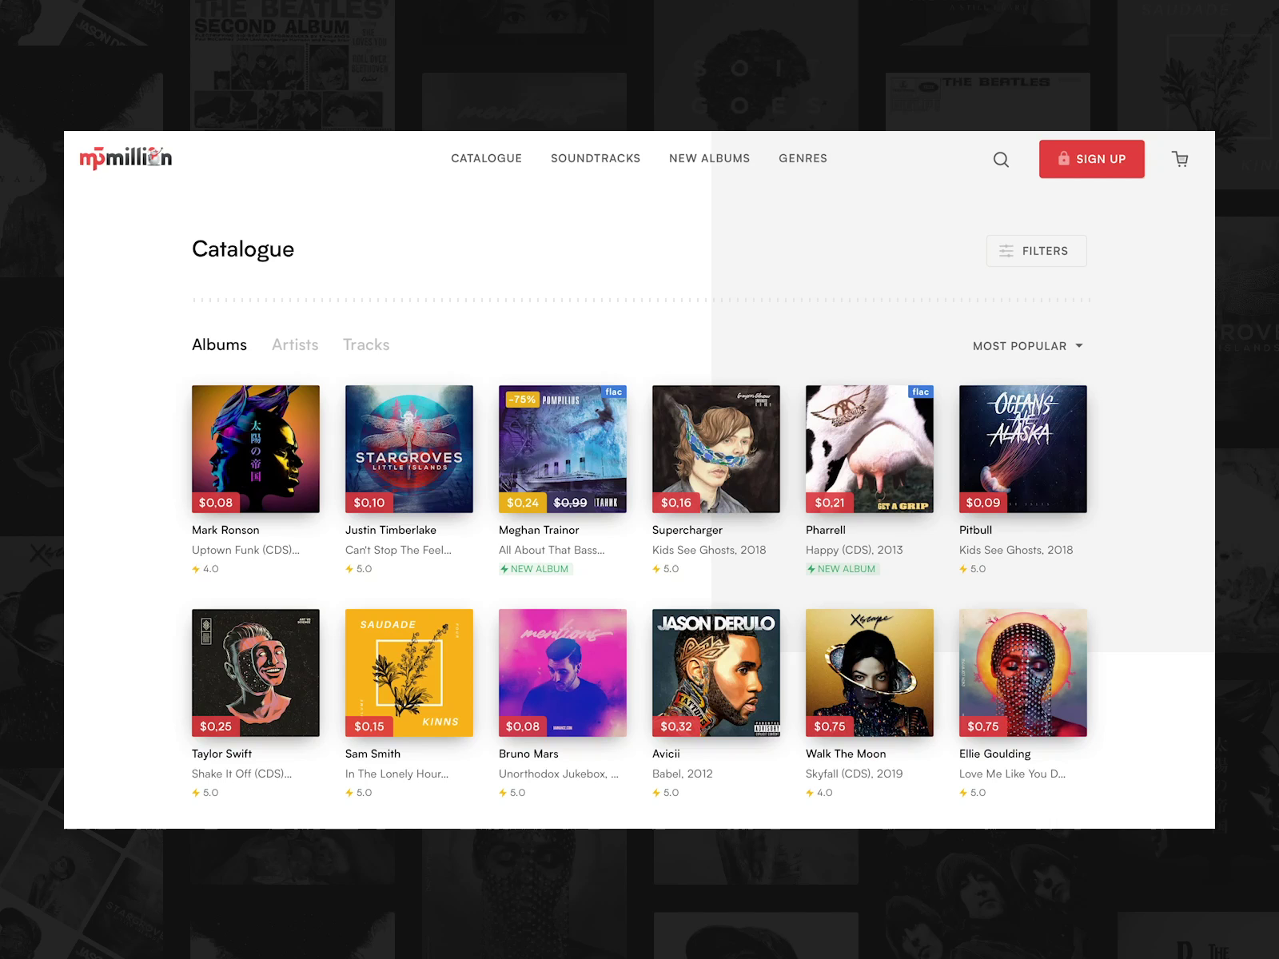Image resolution: width=1279 pixels, height=959 pixels.
Task: Click the flac badge on Pharrell album
Action: tap(919, 392)
